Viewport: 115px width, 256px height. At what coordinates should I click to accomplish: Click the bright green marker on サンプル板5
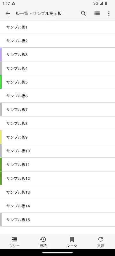pos(1,82)
